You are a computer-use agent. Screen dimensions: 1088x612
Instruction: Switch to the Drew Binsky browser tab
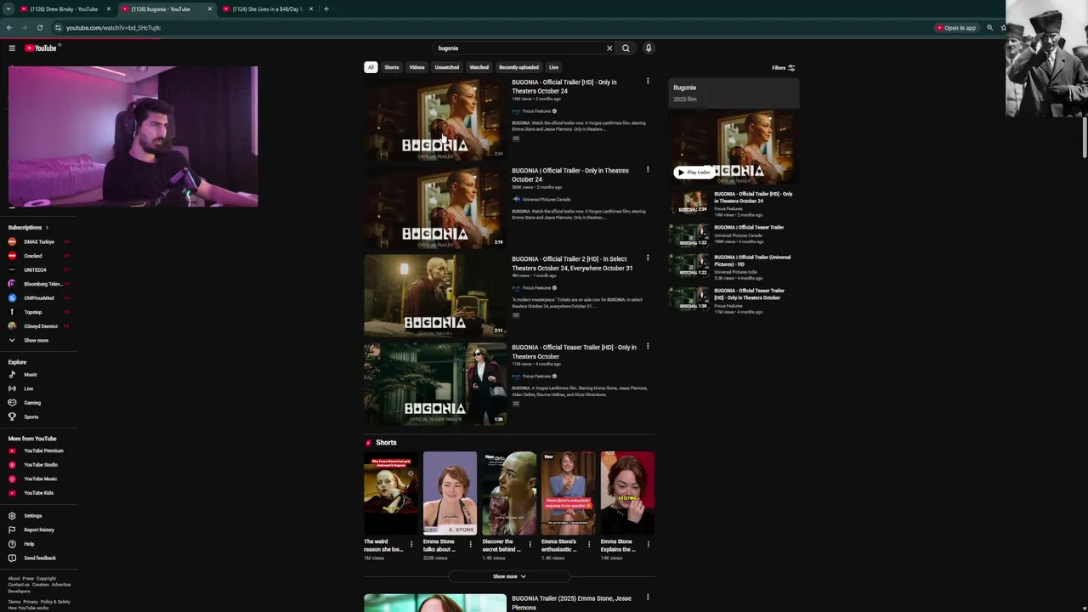coord(65,8)
